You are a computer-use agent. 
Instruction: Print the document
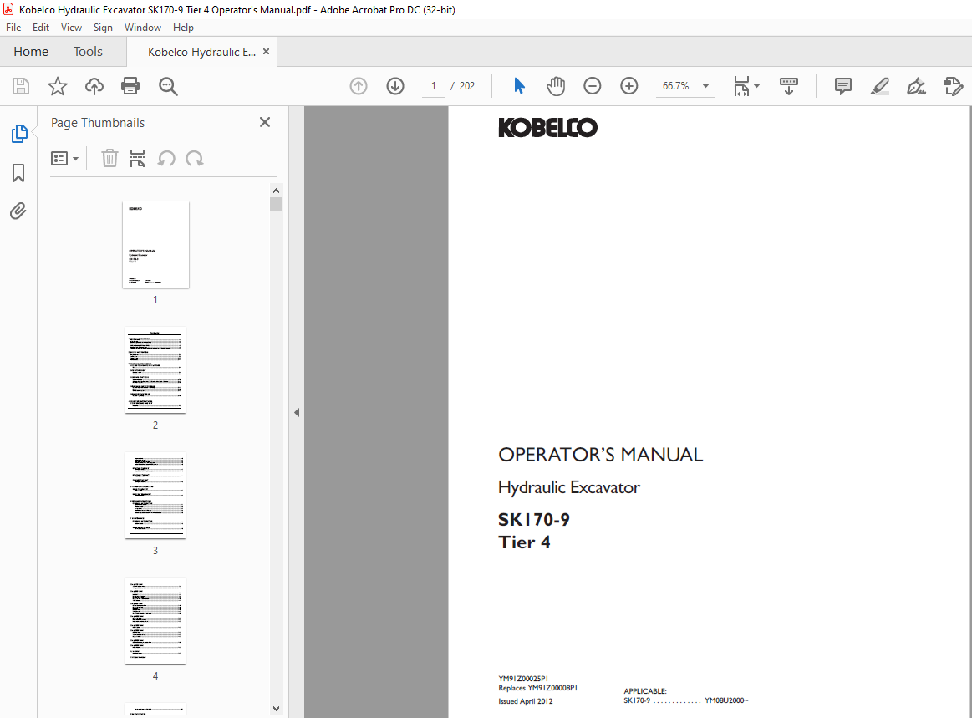pyautogui.click(x=130, y=86)
